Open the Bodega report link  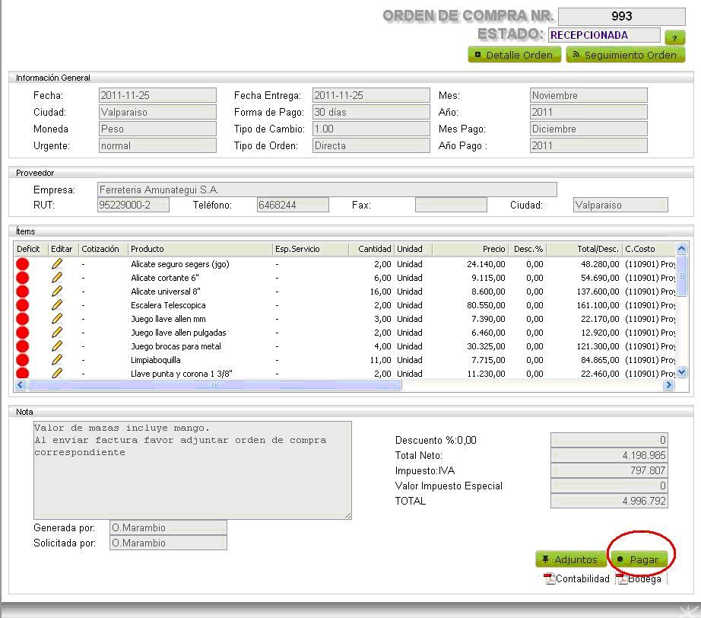tap(644, 579)
